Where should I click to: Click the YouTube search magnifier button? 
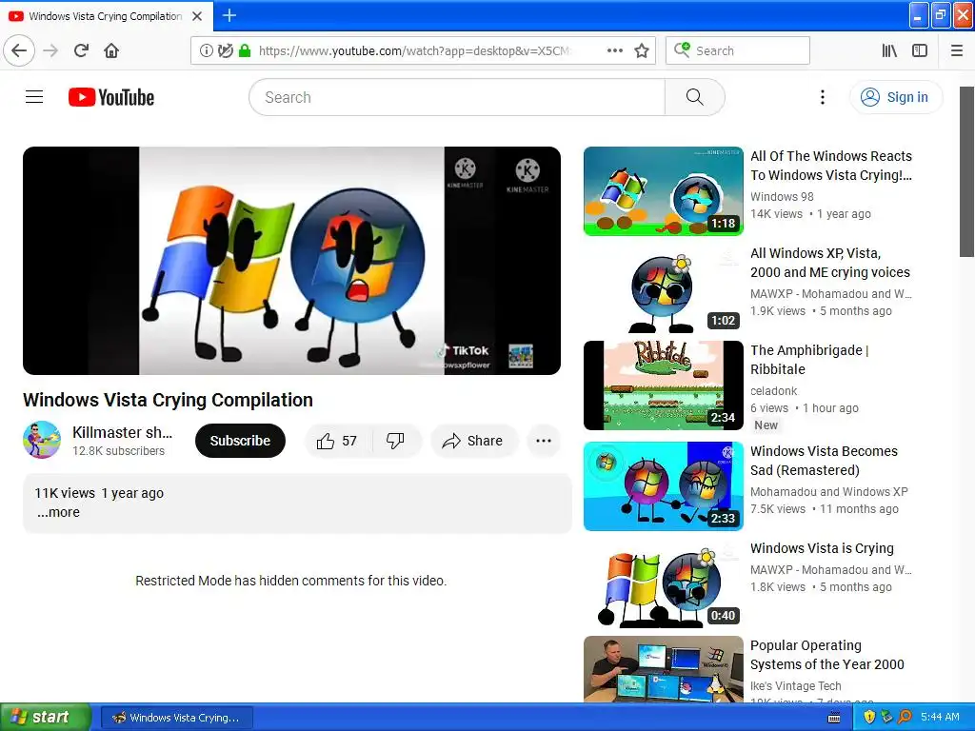pyautogui.click(x=695, y=97)
